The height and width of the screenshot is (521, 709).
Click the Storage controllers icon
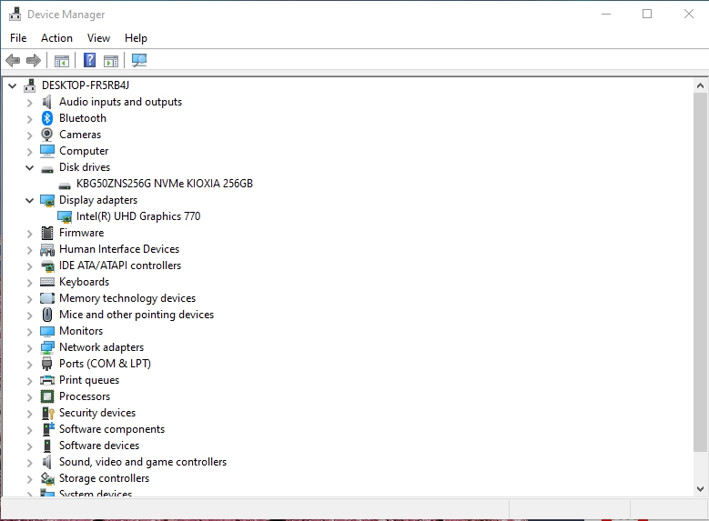(47, 478)
